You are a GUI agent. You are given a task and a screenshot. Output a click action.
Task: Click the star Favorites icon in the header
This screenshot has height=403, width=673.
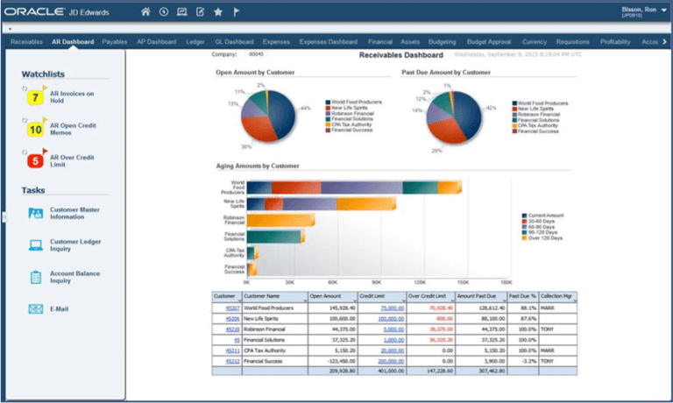tap(217, 12)
